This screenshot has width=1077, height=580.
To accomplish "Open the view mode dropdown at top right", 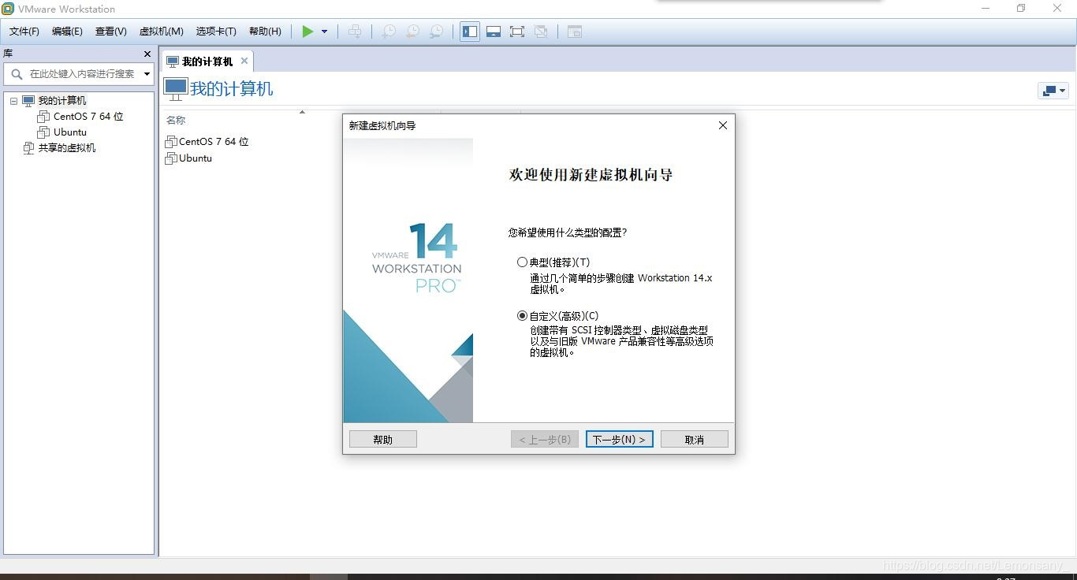I will coord(1053,91).
